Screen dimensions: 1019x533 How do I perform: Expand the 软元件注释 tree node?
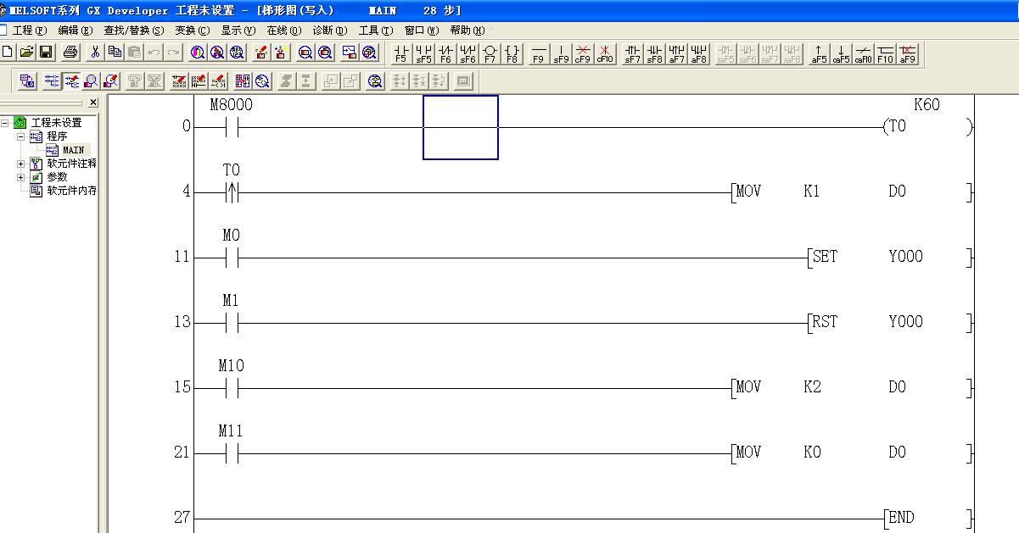click(x=21, y=164)
